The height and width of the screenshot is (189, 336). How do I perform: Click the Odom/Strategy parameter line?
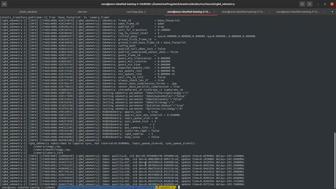coord(88,102)
